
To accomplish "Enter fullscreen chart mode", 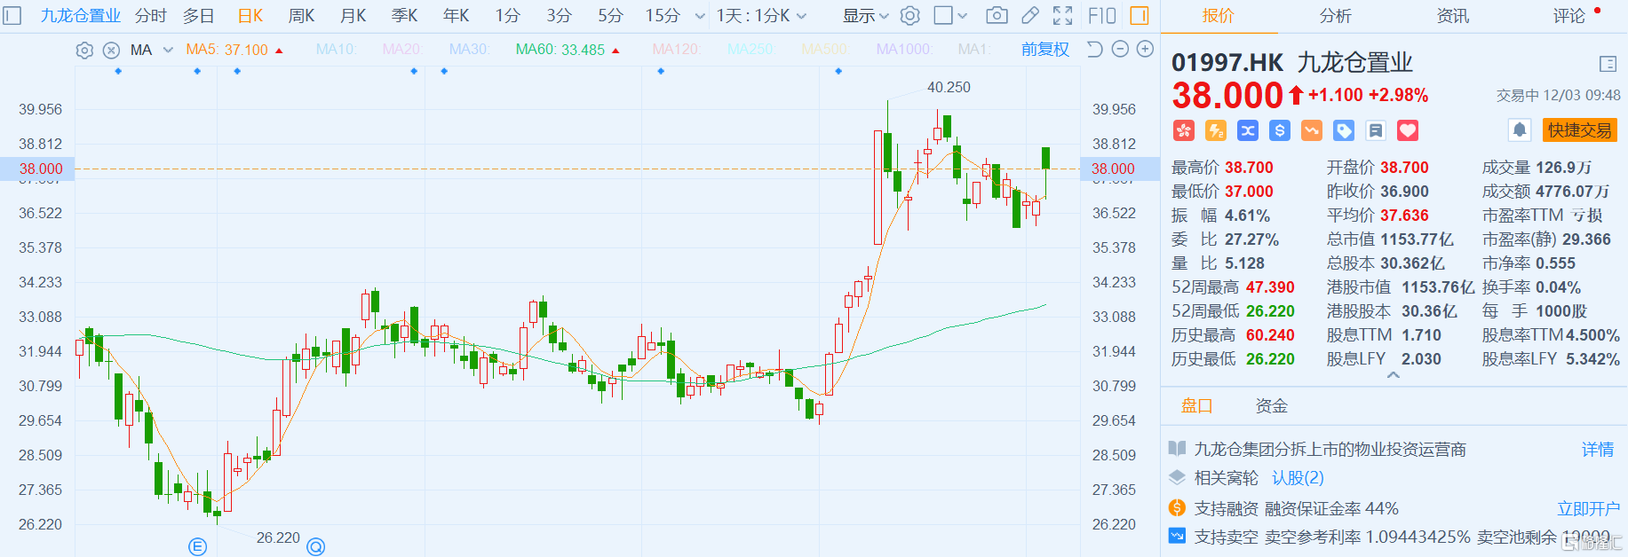I will point(1062,15).
